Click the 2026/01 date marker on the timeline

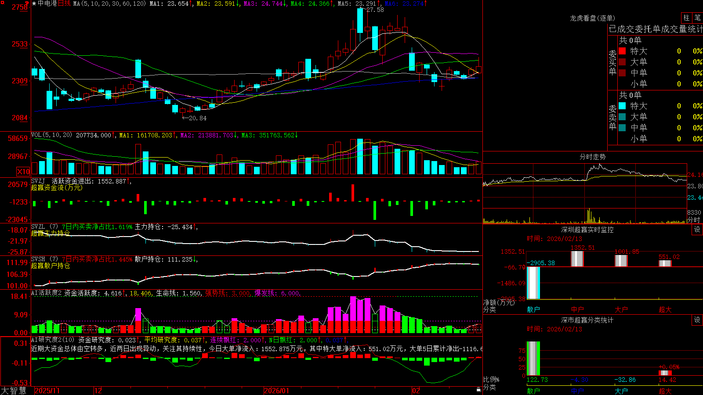click(x=276, y=391)
